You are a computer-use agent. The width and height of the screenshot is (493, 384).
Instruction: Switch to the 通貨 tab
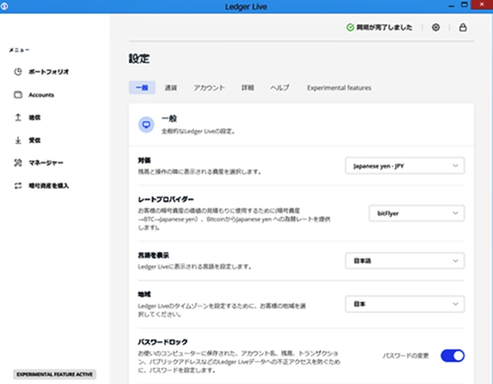coord(170,88)
